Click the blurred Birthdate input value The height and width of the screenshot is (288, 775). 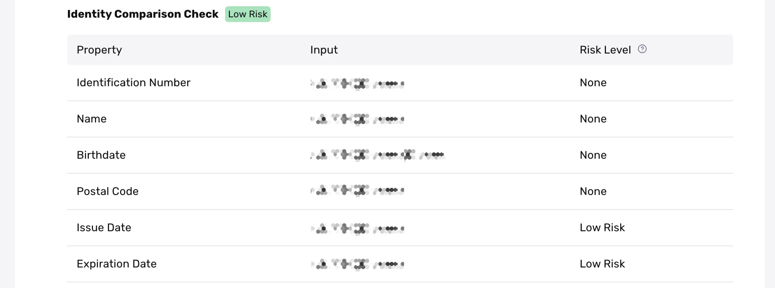[378, 155]
